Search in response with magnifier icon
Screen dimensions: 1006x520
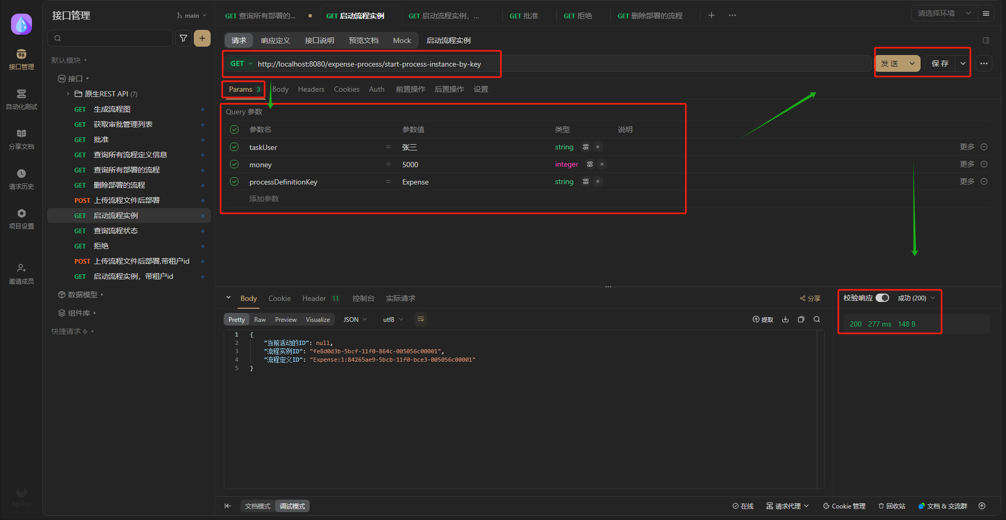(817, 319)
